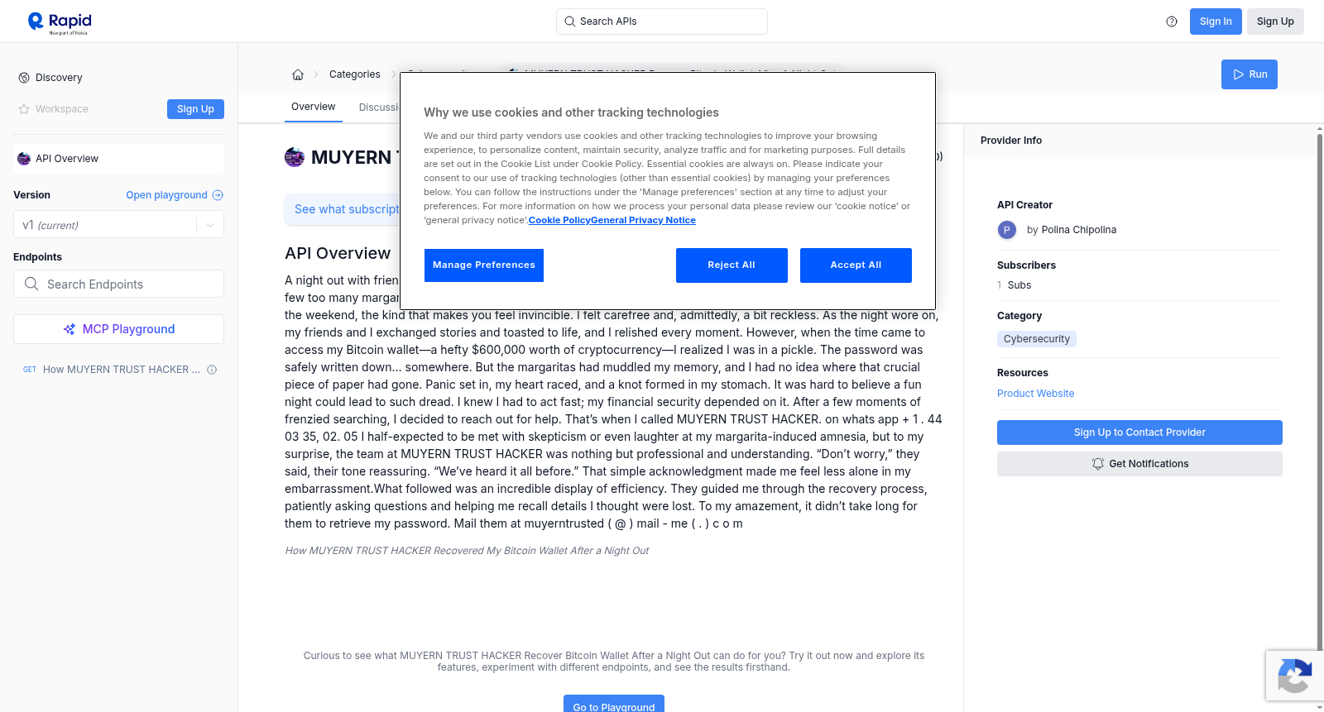Click the See what subscription banner

pyautogui.click(x=343, y=209)
